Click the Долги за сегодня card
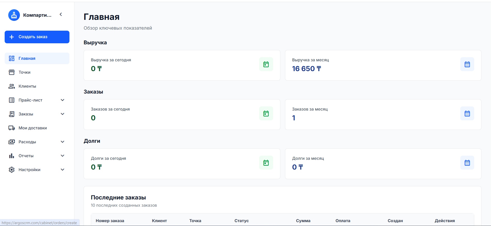This screenshot has width=491, height=226. [x=182, y=164]
